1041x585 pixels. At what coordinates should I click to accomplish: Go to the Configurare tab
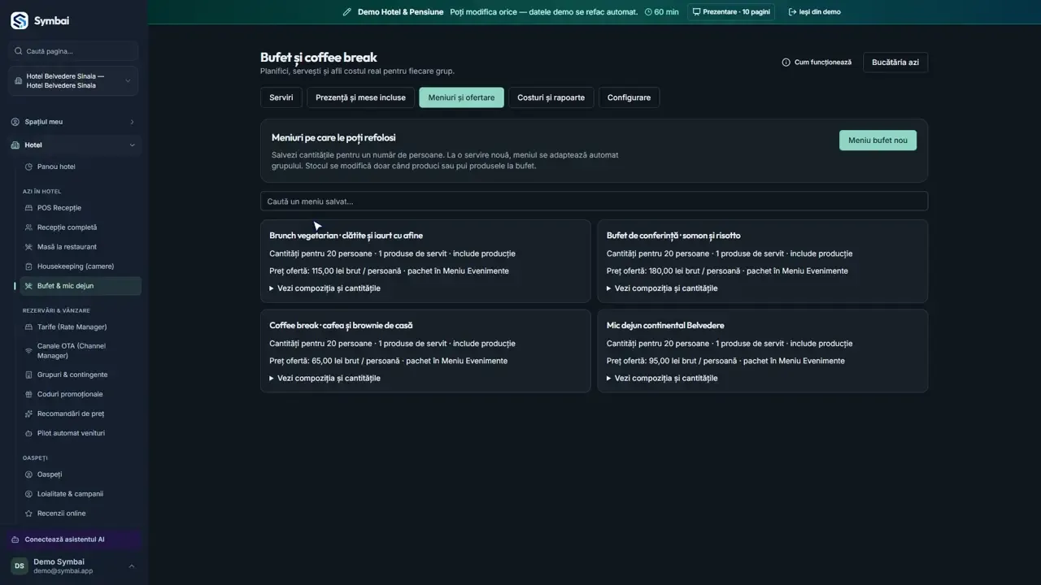coord(629,97)
